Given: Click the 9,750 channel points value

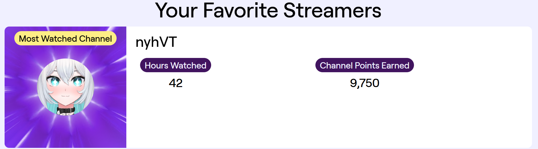Looking at the screenshot, I should (364, 83).
